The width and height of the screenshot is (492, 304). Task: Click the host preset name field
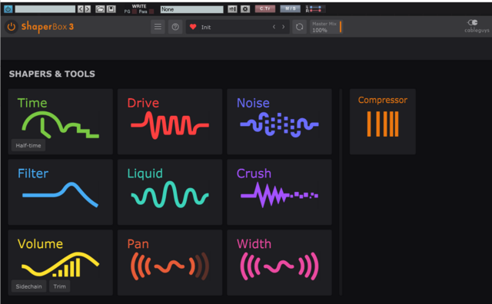click(x=45, y=9)
